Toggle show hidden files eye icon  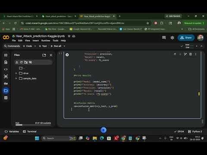coord(30,62)
